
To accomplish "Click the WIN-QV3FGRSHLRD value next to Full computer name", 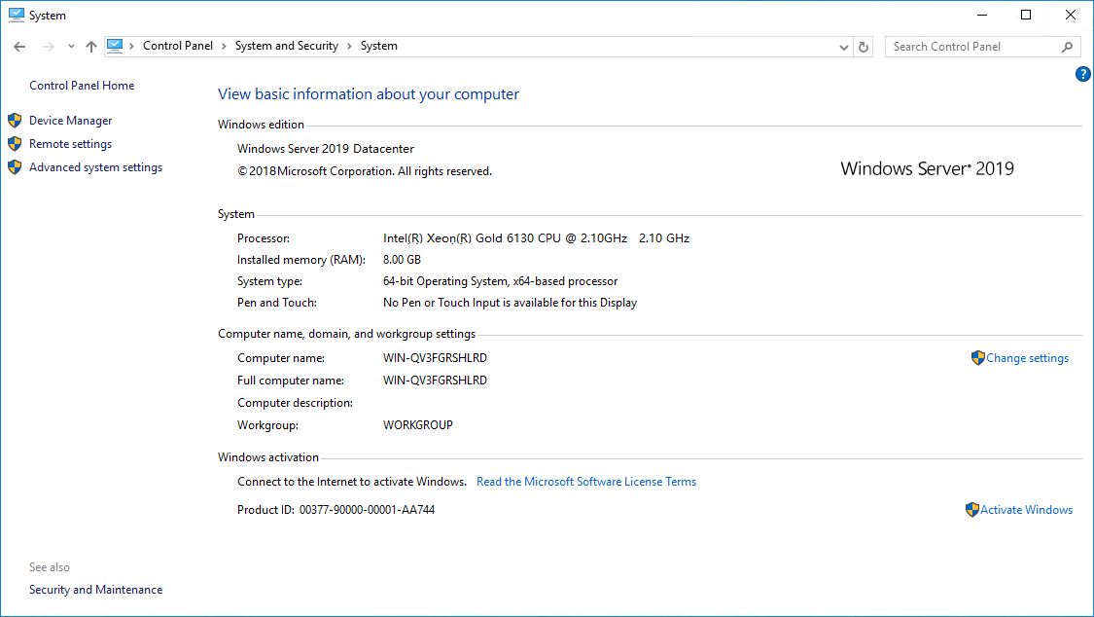I will [435, 381].
